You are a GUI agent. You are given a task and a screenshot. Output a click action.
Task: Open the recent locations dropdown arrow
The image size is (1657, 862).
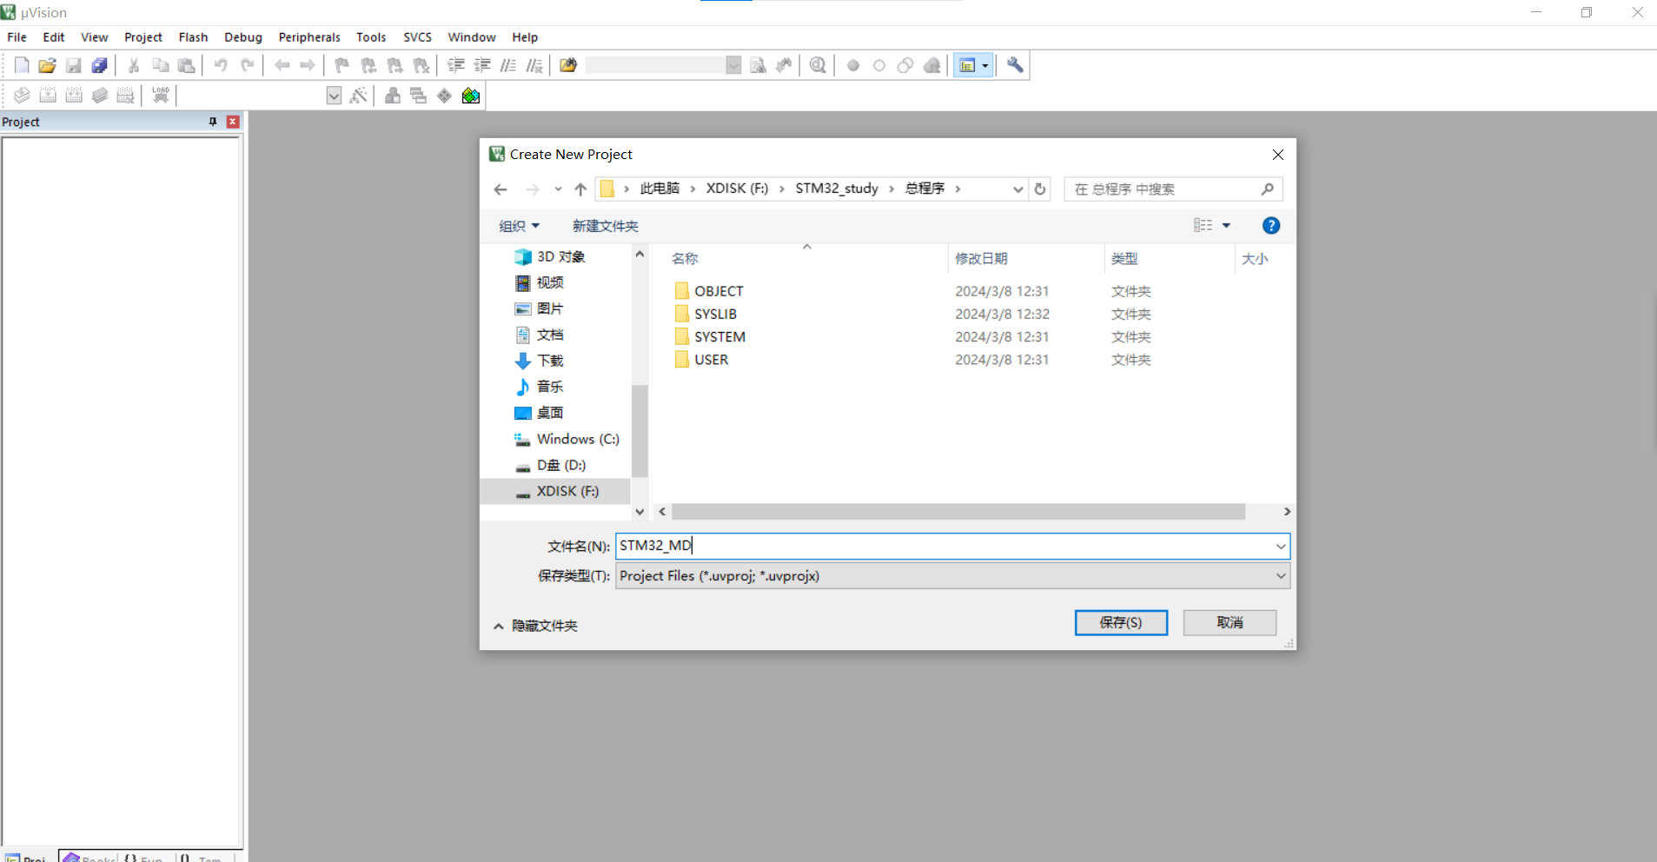(558, 189)
